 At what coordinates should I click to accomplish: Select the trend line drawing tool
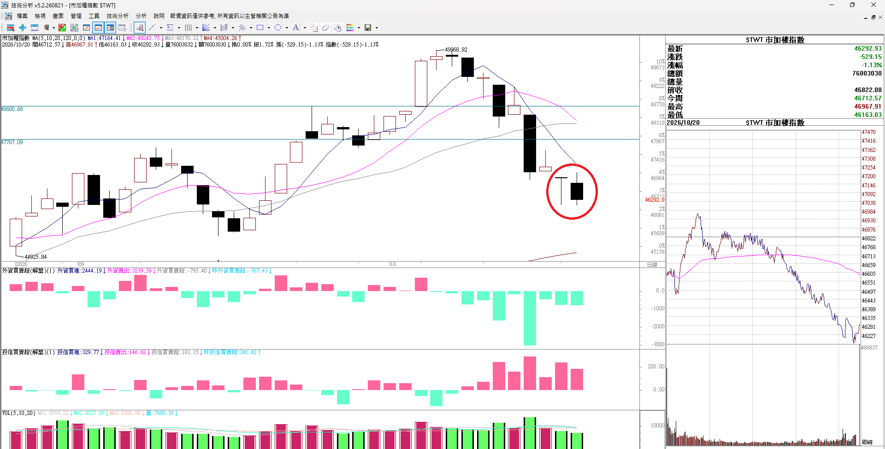pyautogui.click(x=152, y=28)
